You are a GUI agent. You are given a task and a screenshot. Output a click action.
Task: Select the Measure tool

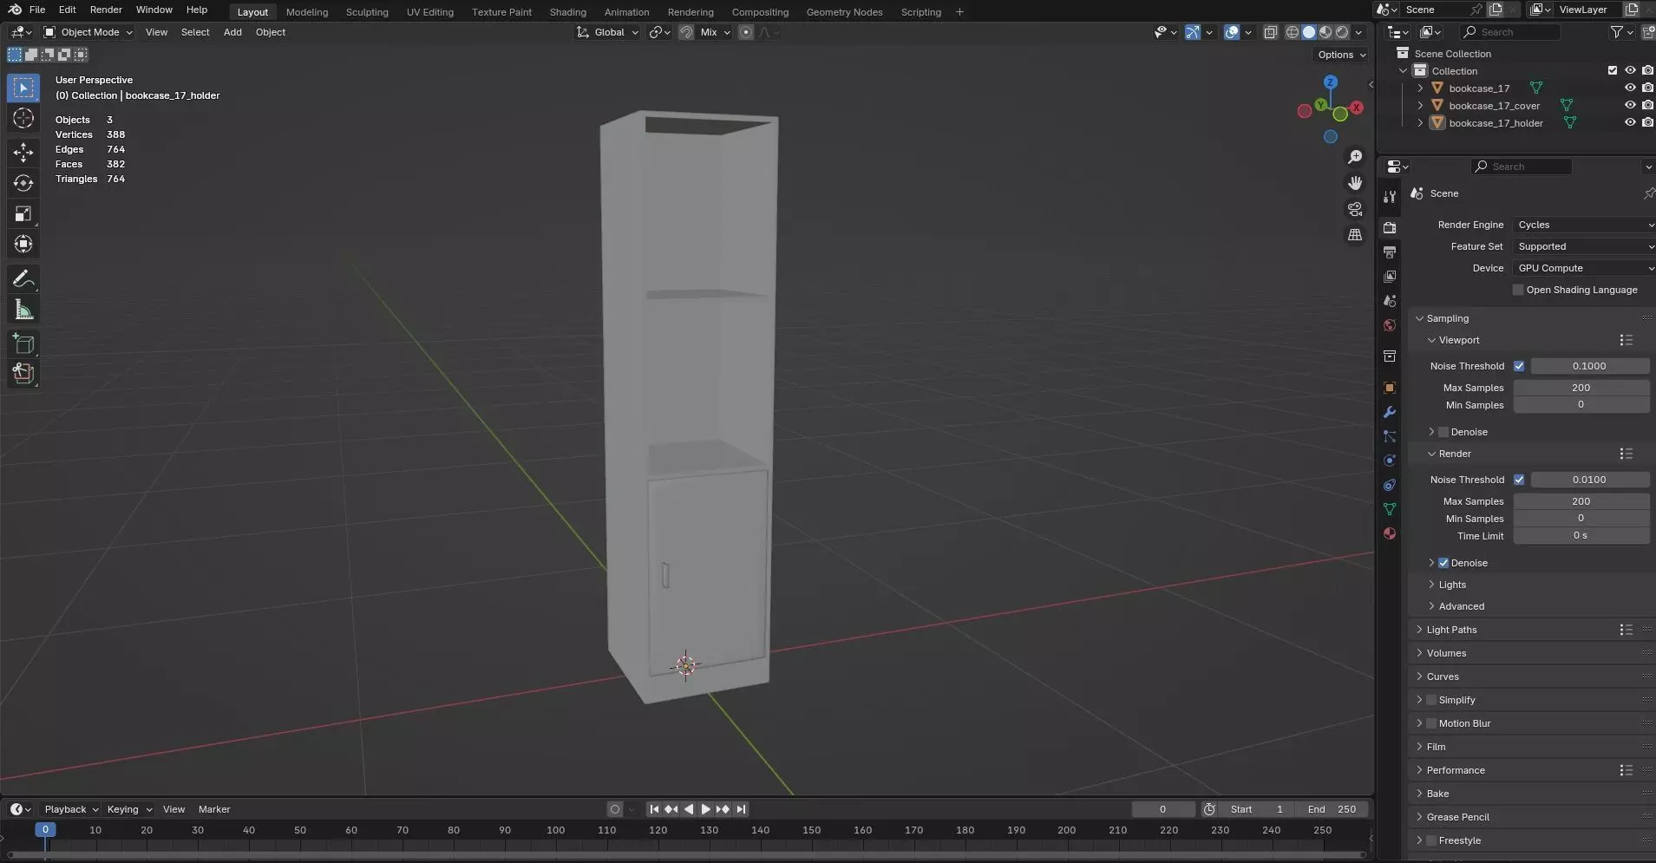(23, 310)
